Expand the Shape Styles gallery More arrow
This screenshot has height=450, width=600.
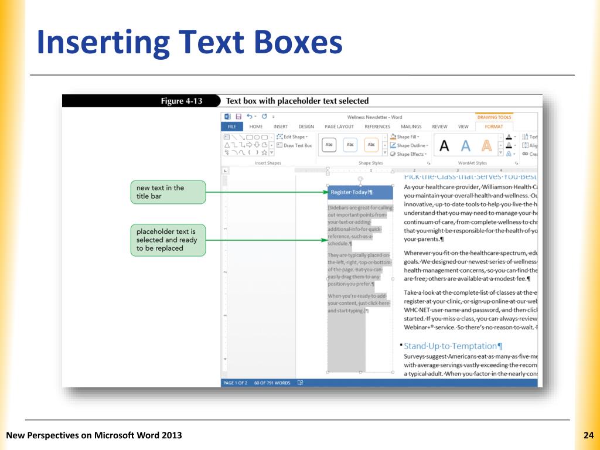coord(385,153)
